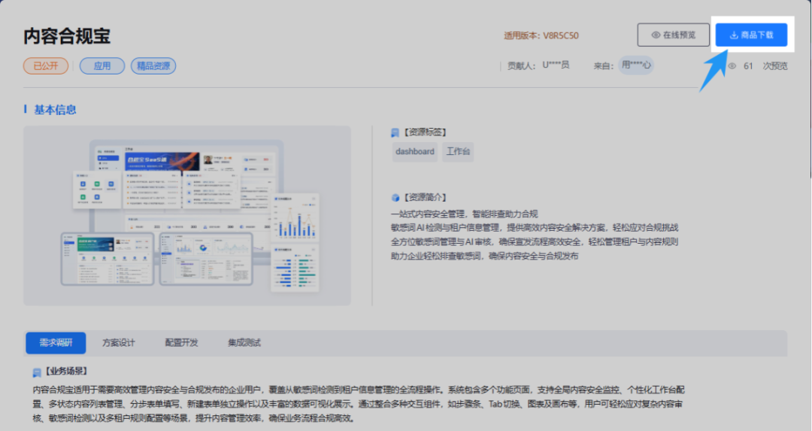Click the 基本信息 section heading
Image resolution: width=812 pixels, height=431 pixels.
pos(55,110)
